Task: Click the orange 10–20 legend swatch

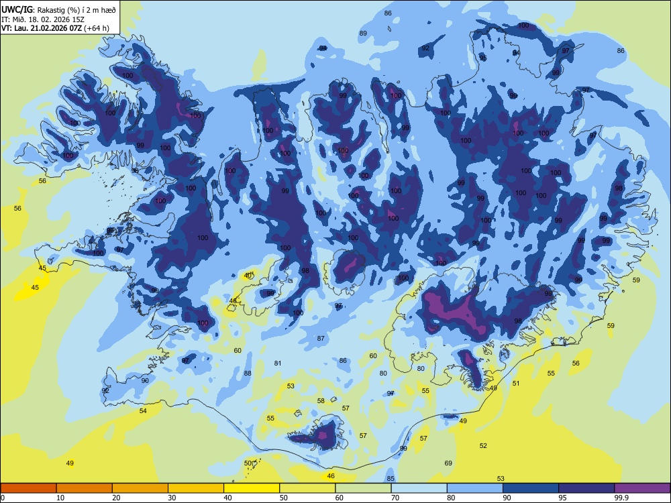Action: pyautogui.click(x=85, y=488)
